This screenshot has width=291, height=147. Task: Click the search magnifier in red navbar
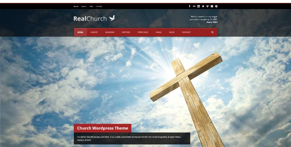point(212,32)
